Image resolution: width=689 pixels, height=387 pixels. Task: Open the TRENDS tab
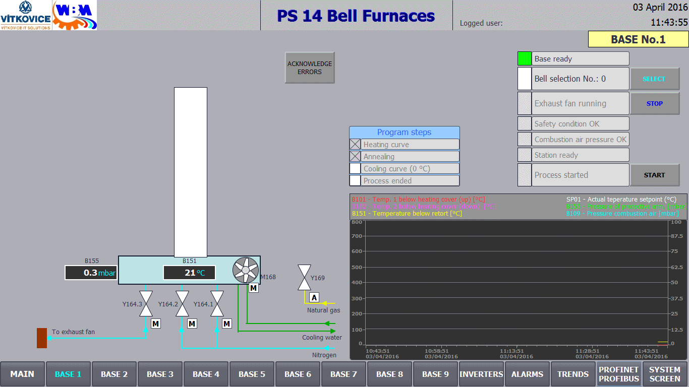coord(573,374)
